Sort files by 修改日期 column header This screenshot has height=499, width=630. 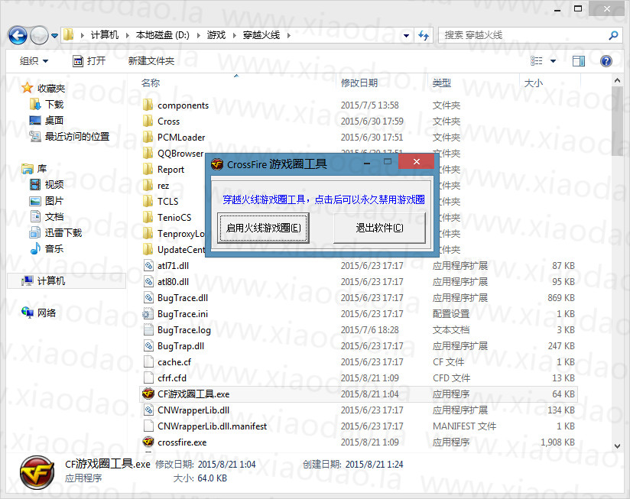click(x=359, y=83)
